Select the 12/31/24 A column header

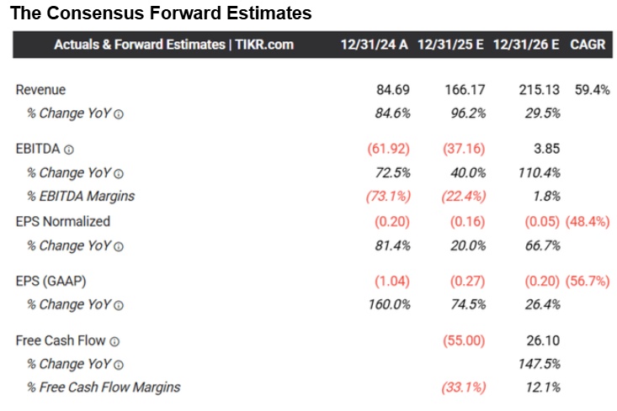tap(374, 45)
